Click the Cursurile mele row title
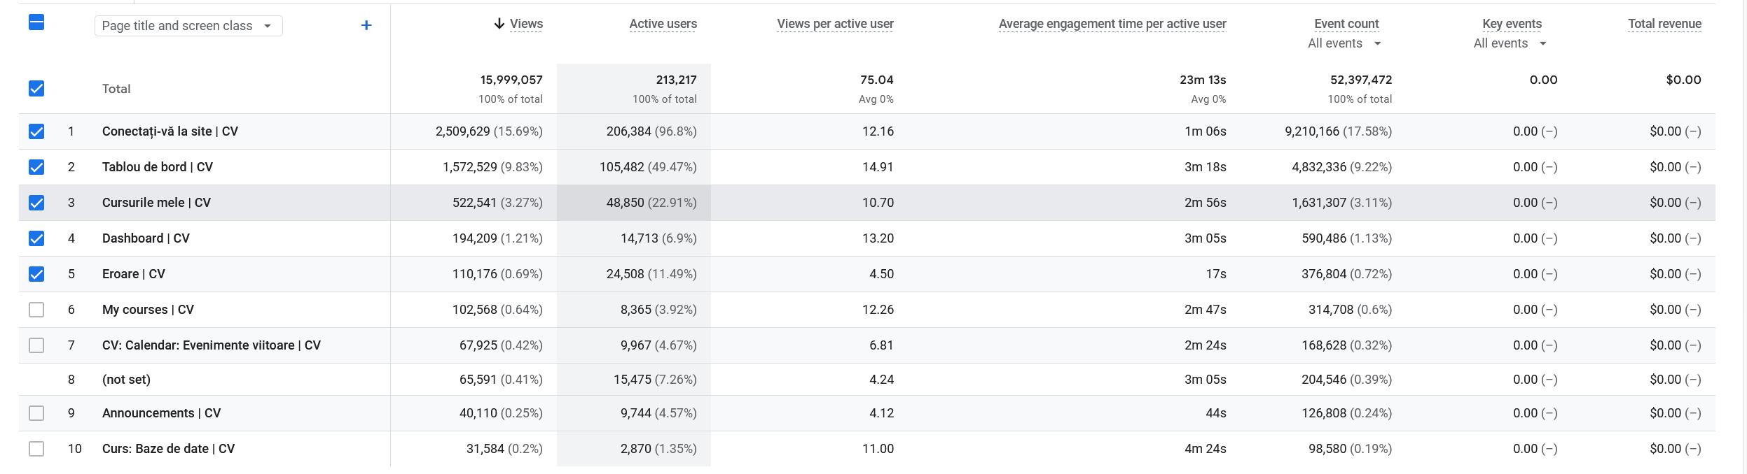Image resolution: width=1747 pixels, height=474 pixels. (x=156, y=203)
